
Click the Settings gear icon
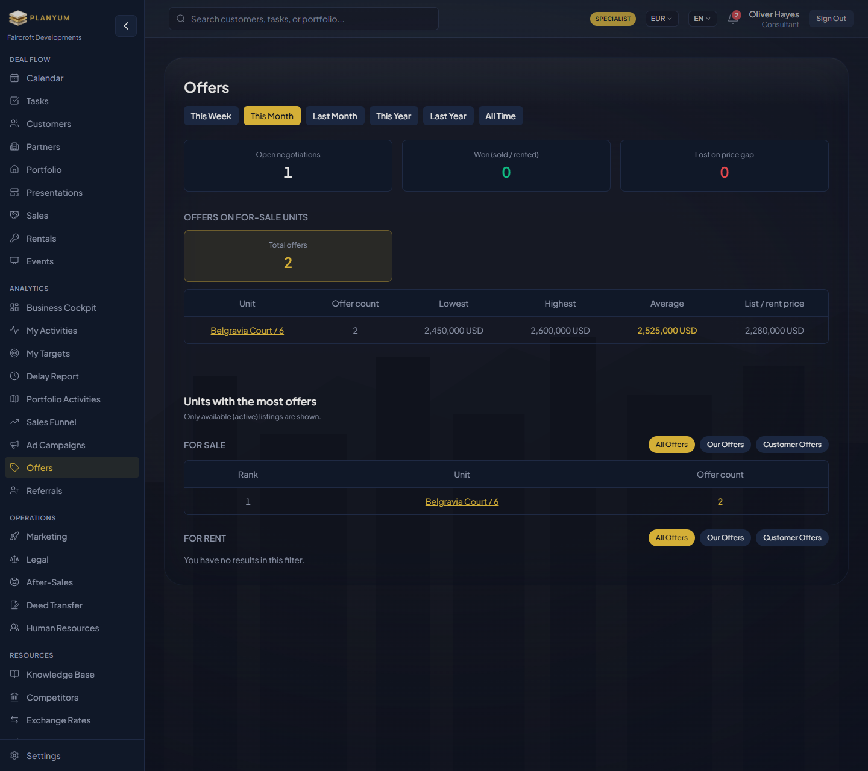click(x=14, y=755)
